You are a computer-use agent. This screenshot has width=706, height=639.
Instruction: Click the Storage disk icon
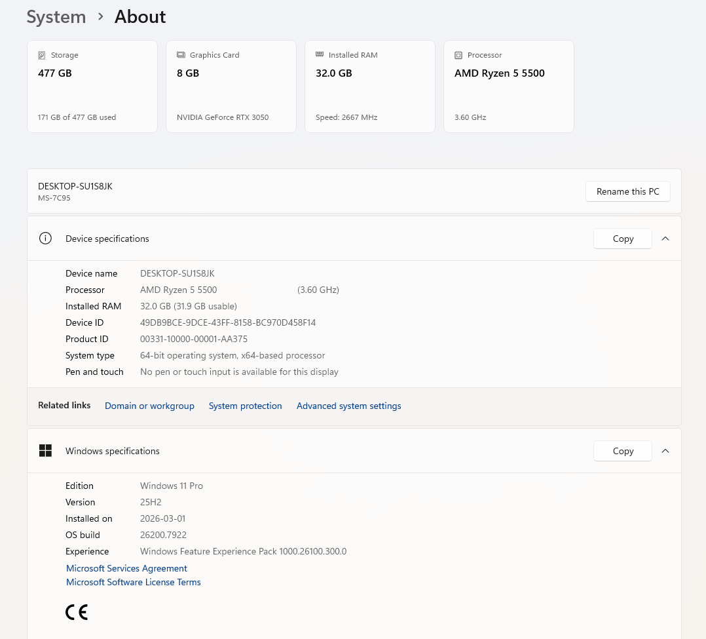click(x=42, y=55)
